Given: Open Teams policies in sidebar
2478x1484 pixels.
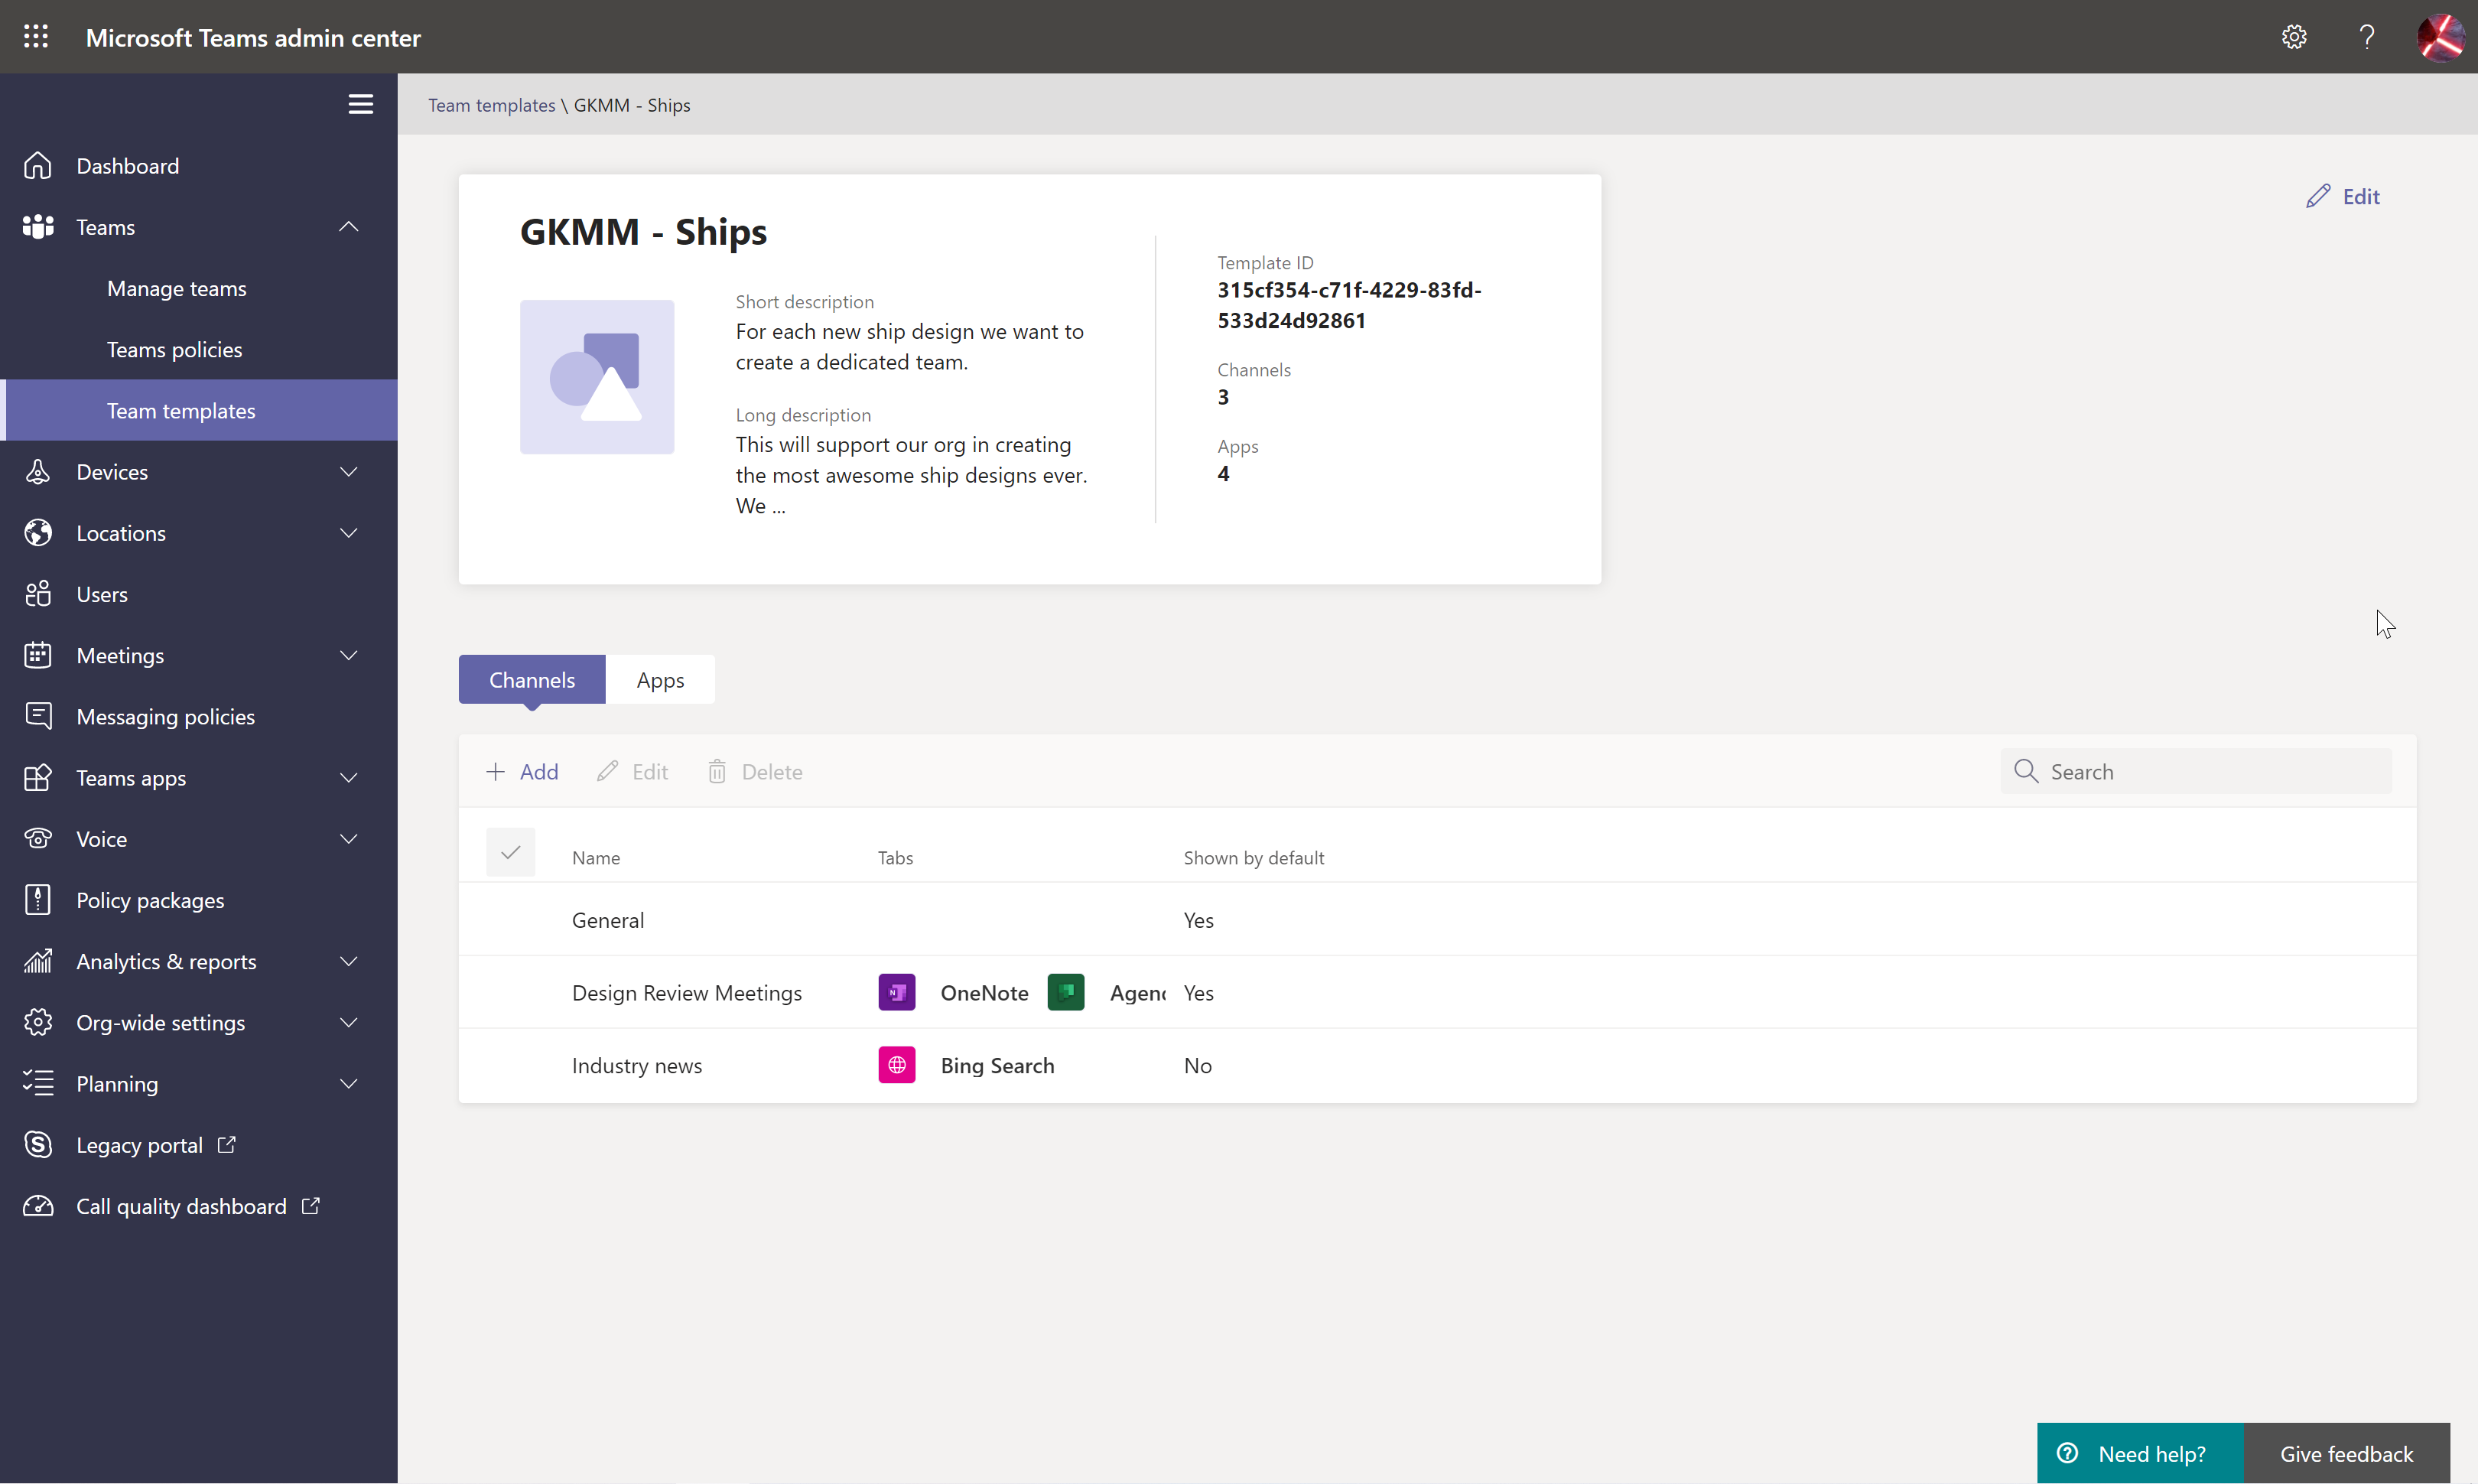Looking at the screenshot, I should 175,349.
